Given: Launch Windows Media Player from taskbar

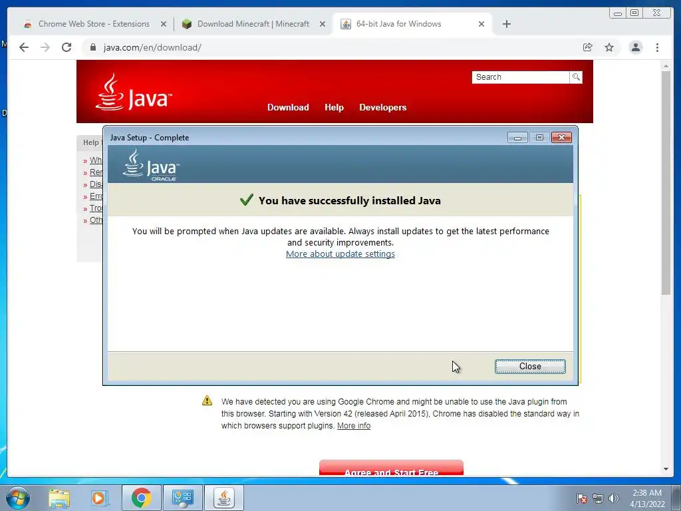Looking at the screenshot, I should pyautogui.click(x=98, y=498).
